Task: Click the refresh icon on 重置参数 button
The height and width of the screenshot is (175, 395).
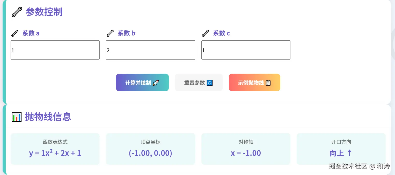Action: click(210, 83)
